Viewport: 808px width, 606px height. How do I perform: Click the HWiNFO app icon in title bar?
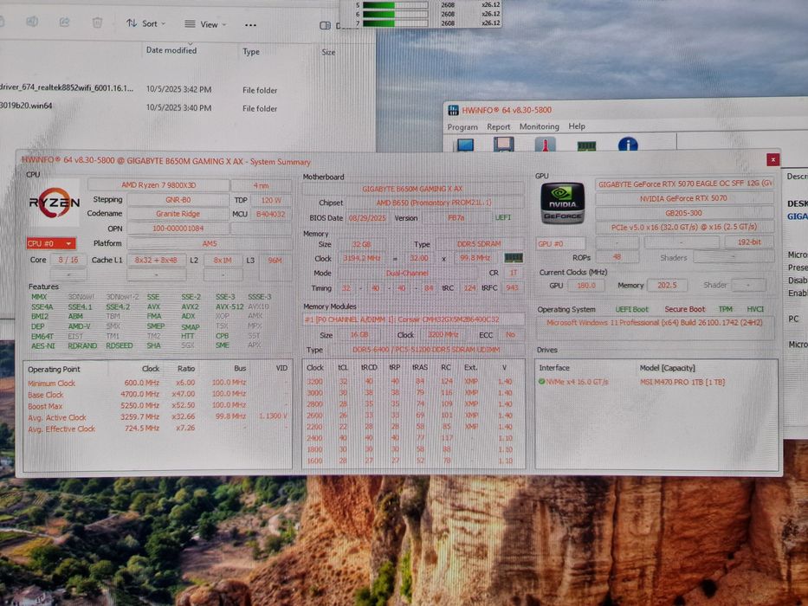(453, 110)
